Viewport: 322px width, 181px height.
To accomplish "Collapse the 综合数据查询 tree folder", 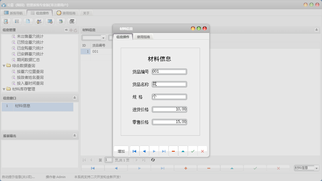I will coord(4,66).
